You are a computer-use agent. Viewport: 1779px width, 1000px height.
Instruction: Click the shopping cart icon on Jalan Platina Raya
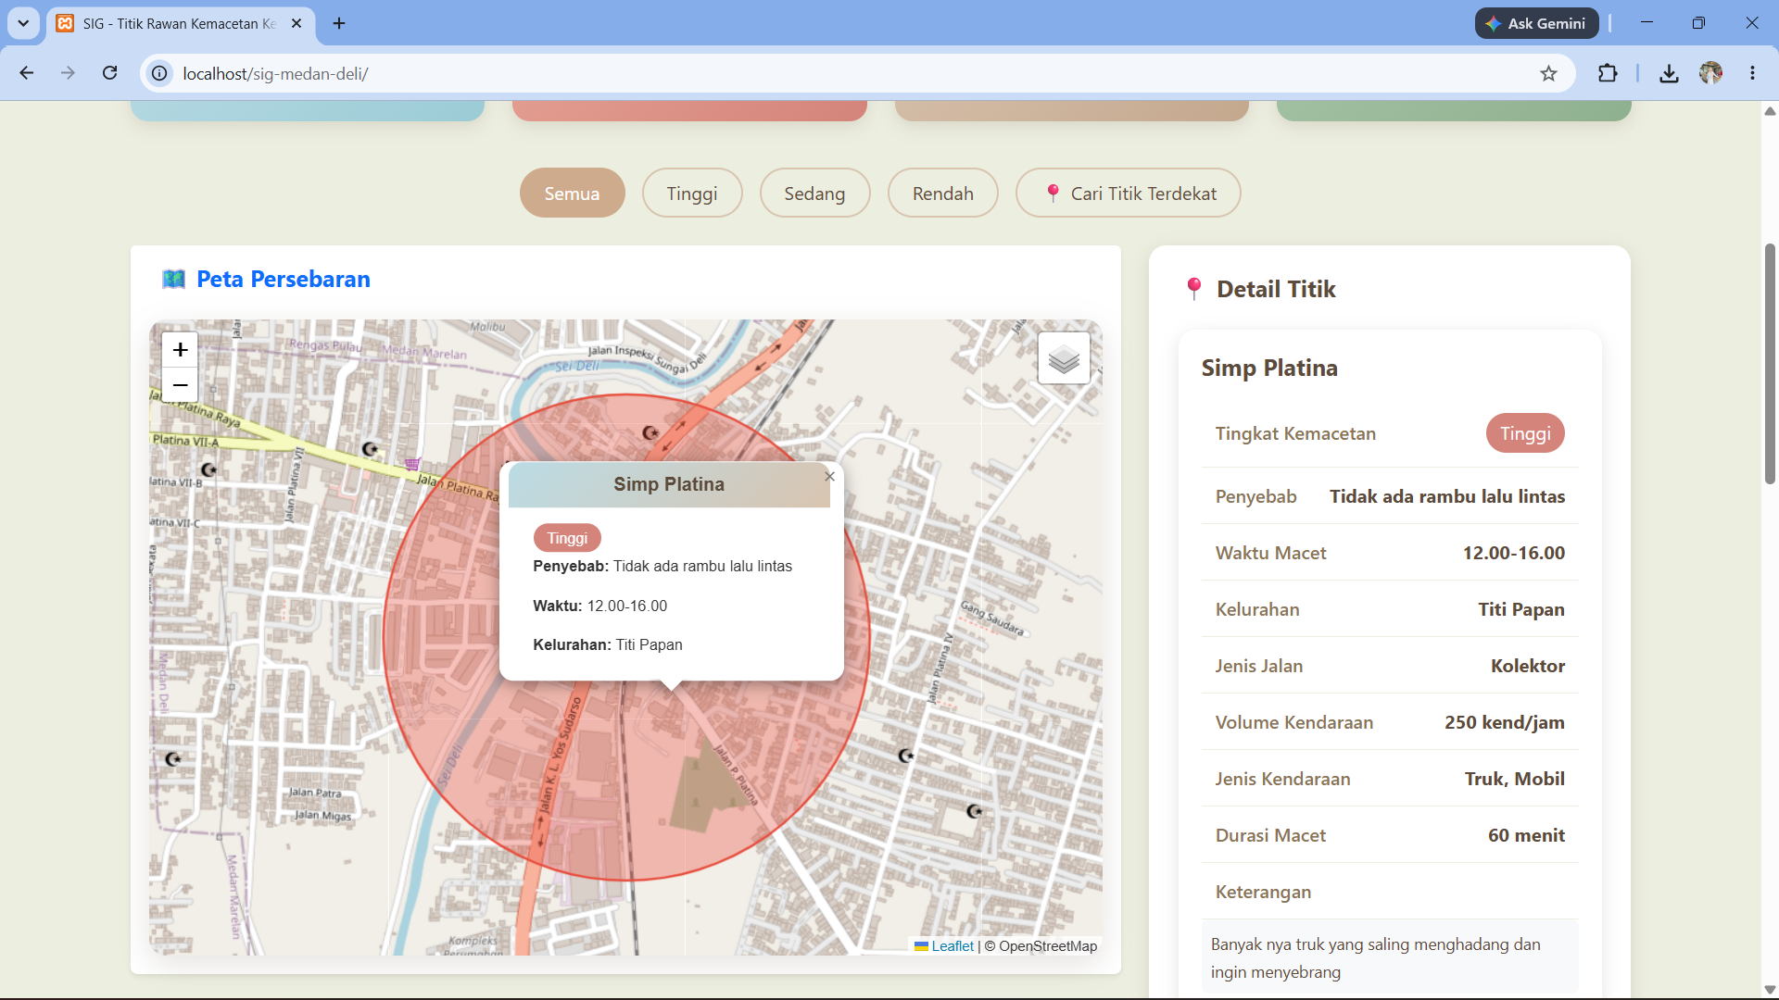tap(412, 464)
